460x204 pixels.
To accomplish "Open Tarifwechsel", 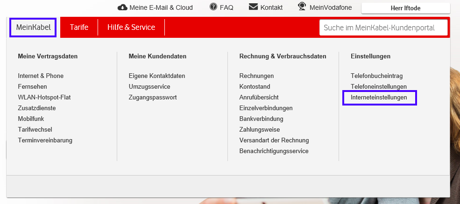I will (35, 130).
